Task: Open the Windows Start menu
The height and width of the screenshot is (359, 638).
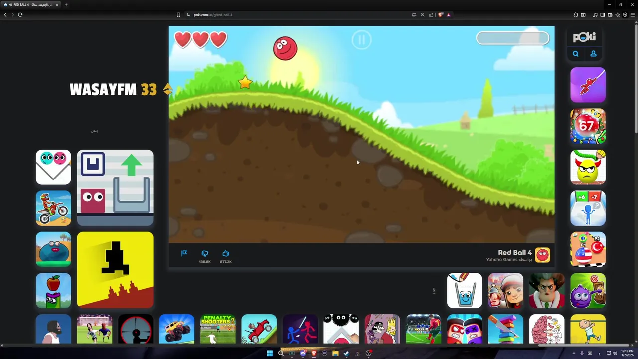Action: point(270,353)
